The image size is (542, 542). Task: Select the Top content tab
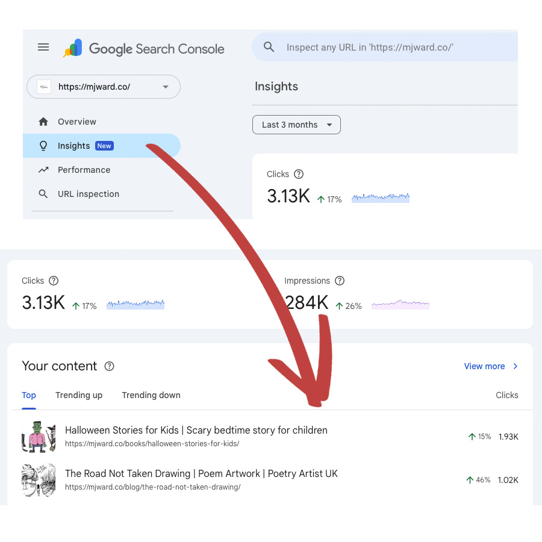pyautogui.click(x=29, y=395)
